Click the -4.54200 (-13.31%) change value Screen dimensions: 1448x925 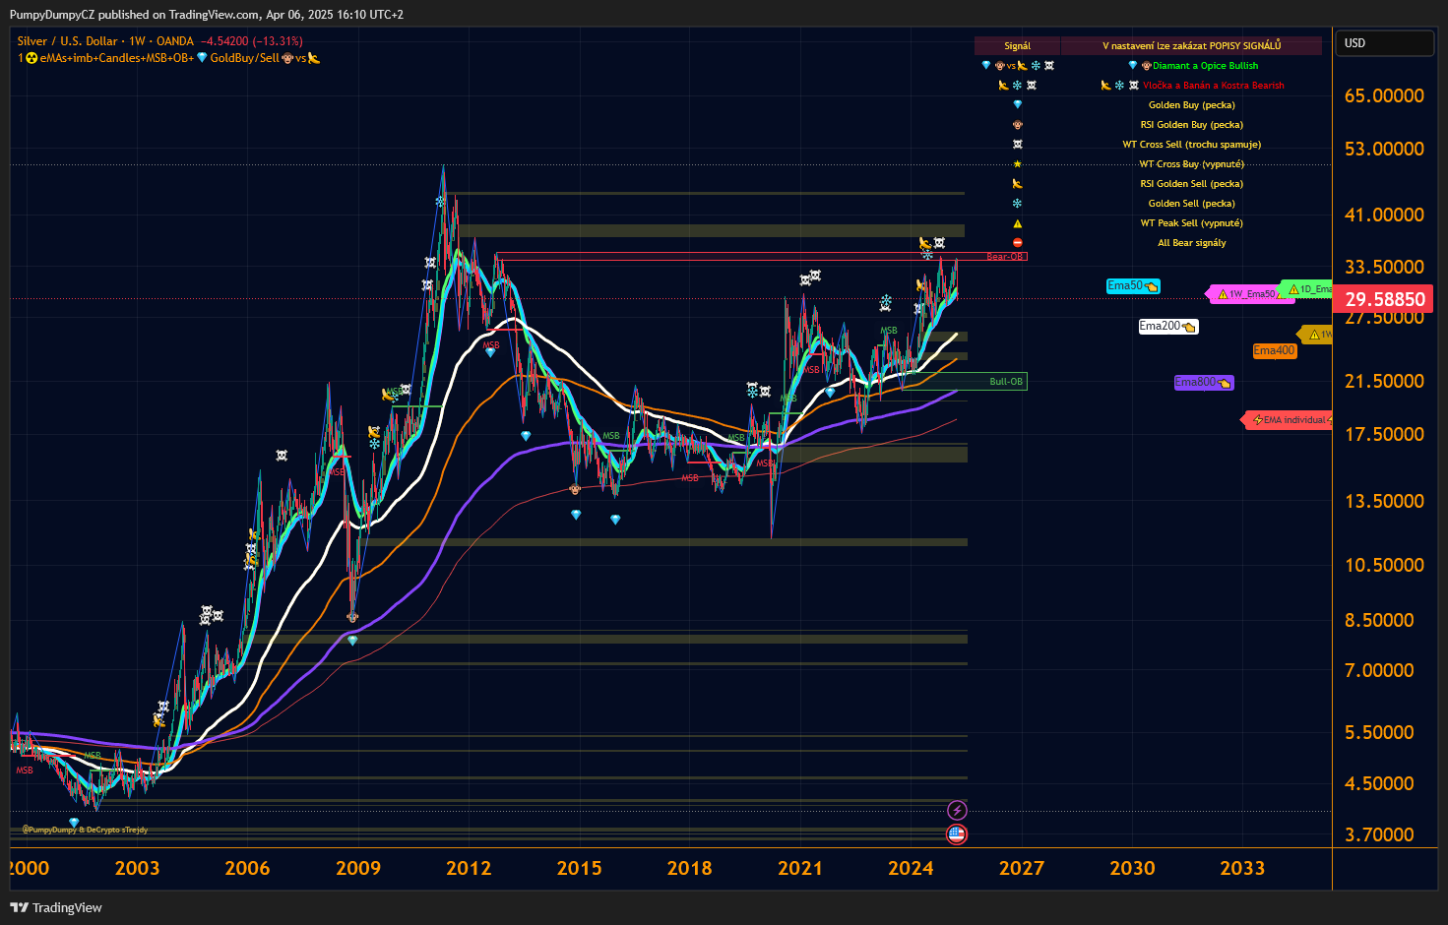pos(251,41)
